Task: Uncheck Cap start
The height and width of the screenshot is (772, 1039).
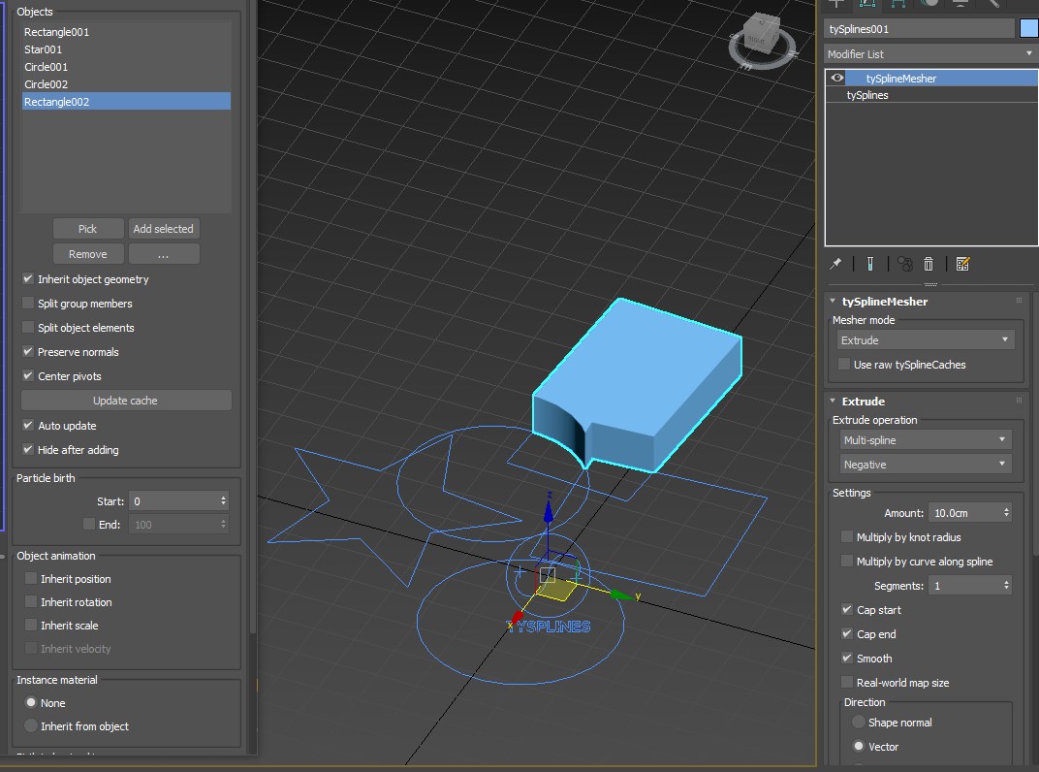Action: coord(847,609)
